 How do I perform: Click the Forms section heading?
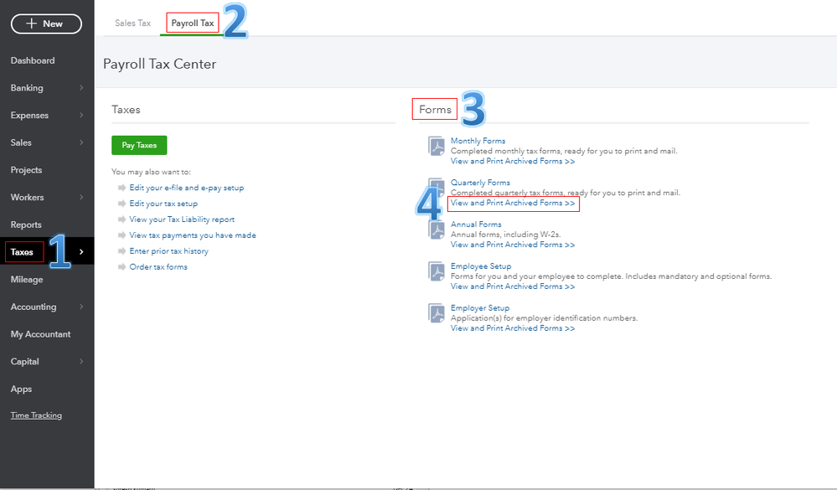[x=435, y=110]
